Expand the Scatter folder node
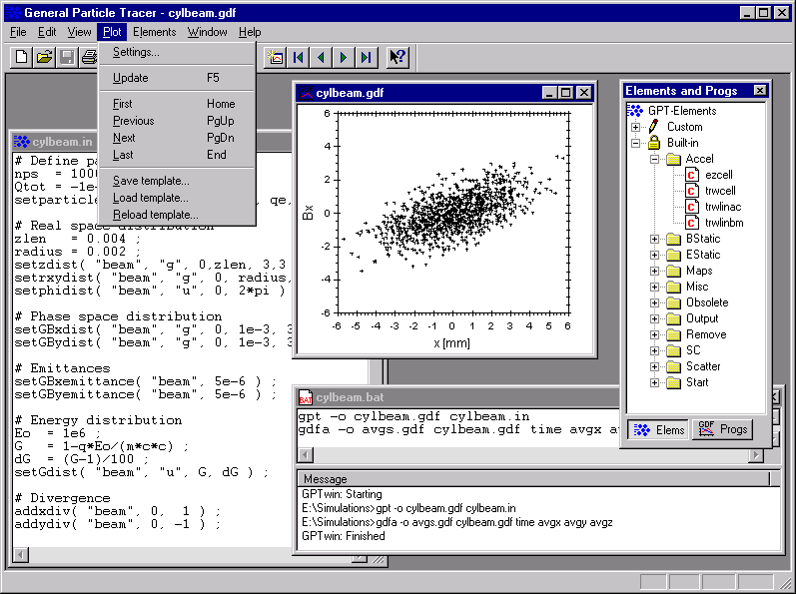 coord(655,366)
